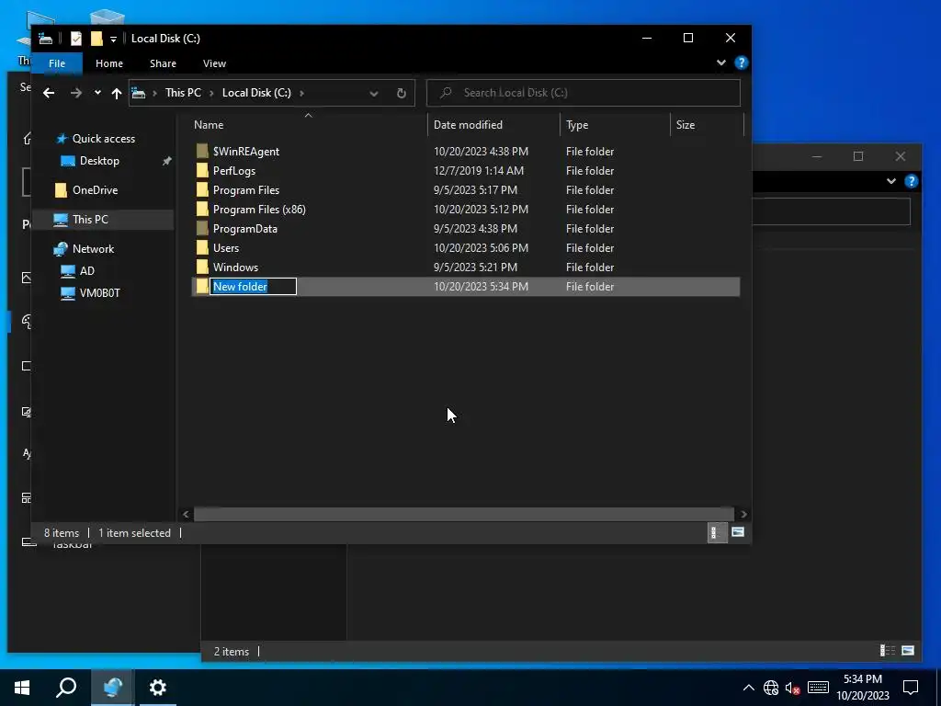Viewport: 941px width, 706px height.
Task: Select Network in navigation pane
Action: pos(93,249)
